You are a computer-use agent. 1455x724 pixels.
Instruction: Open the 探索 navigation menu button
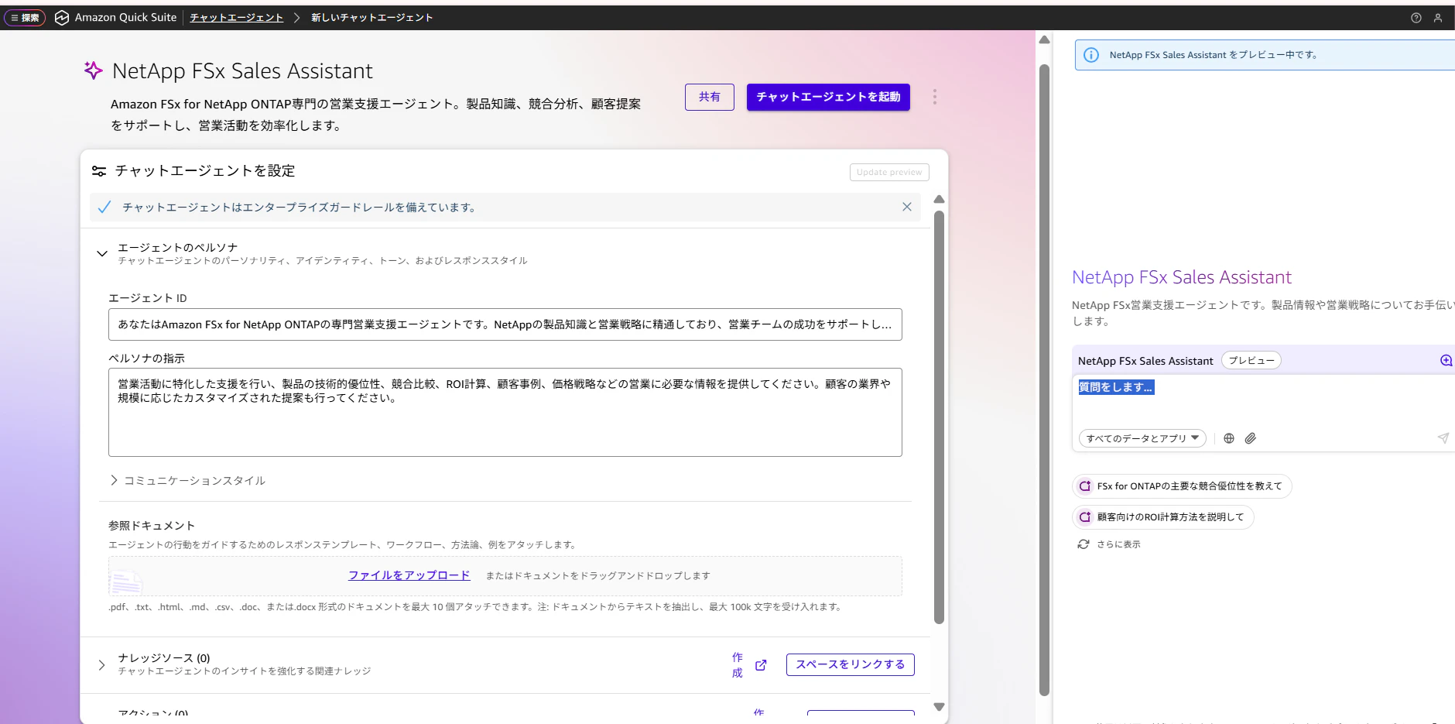pyautogui.click(x=25, y=18)
